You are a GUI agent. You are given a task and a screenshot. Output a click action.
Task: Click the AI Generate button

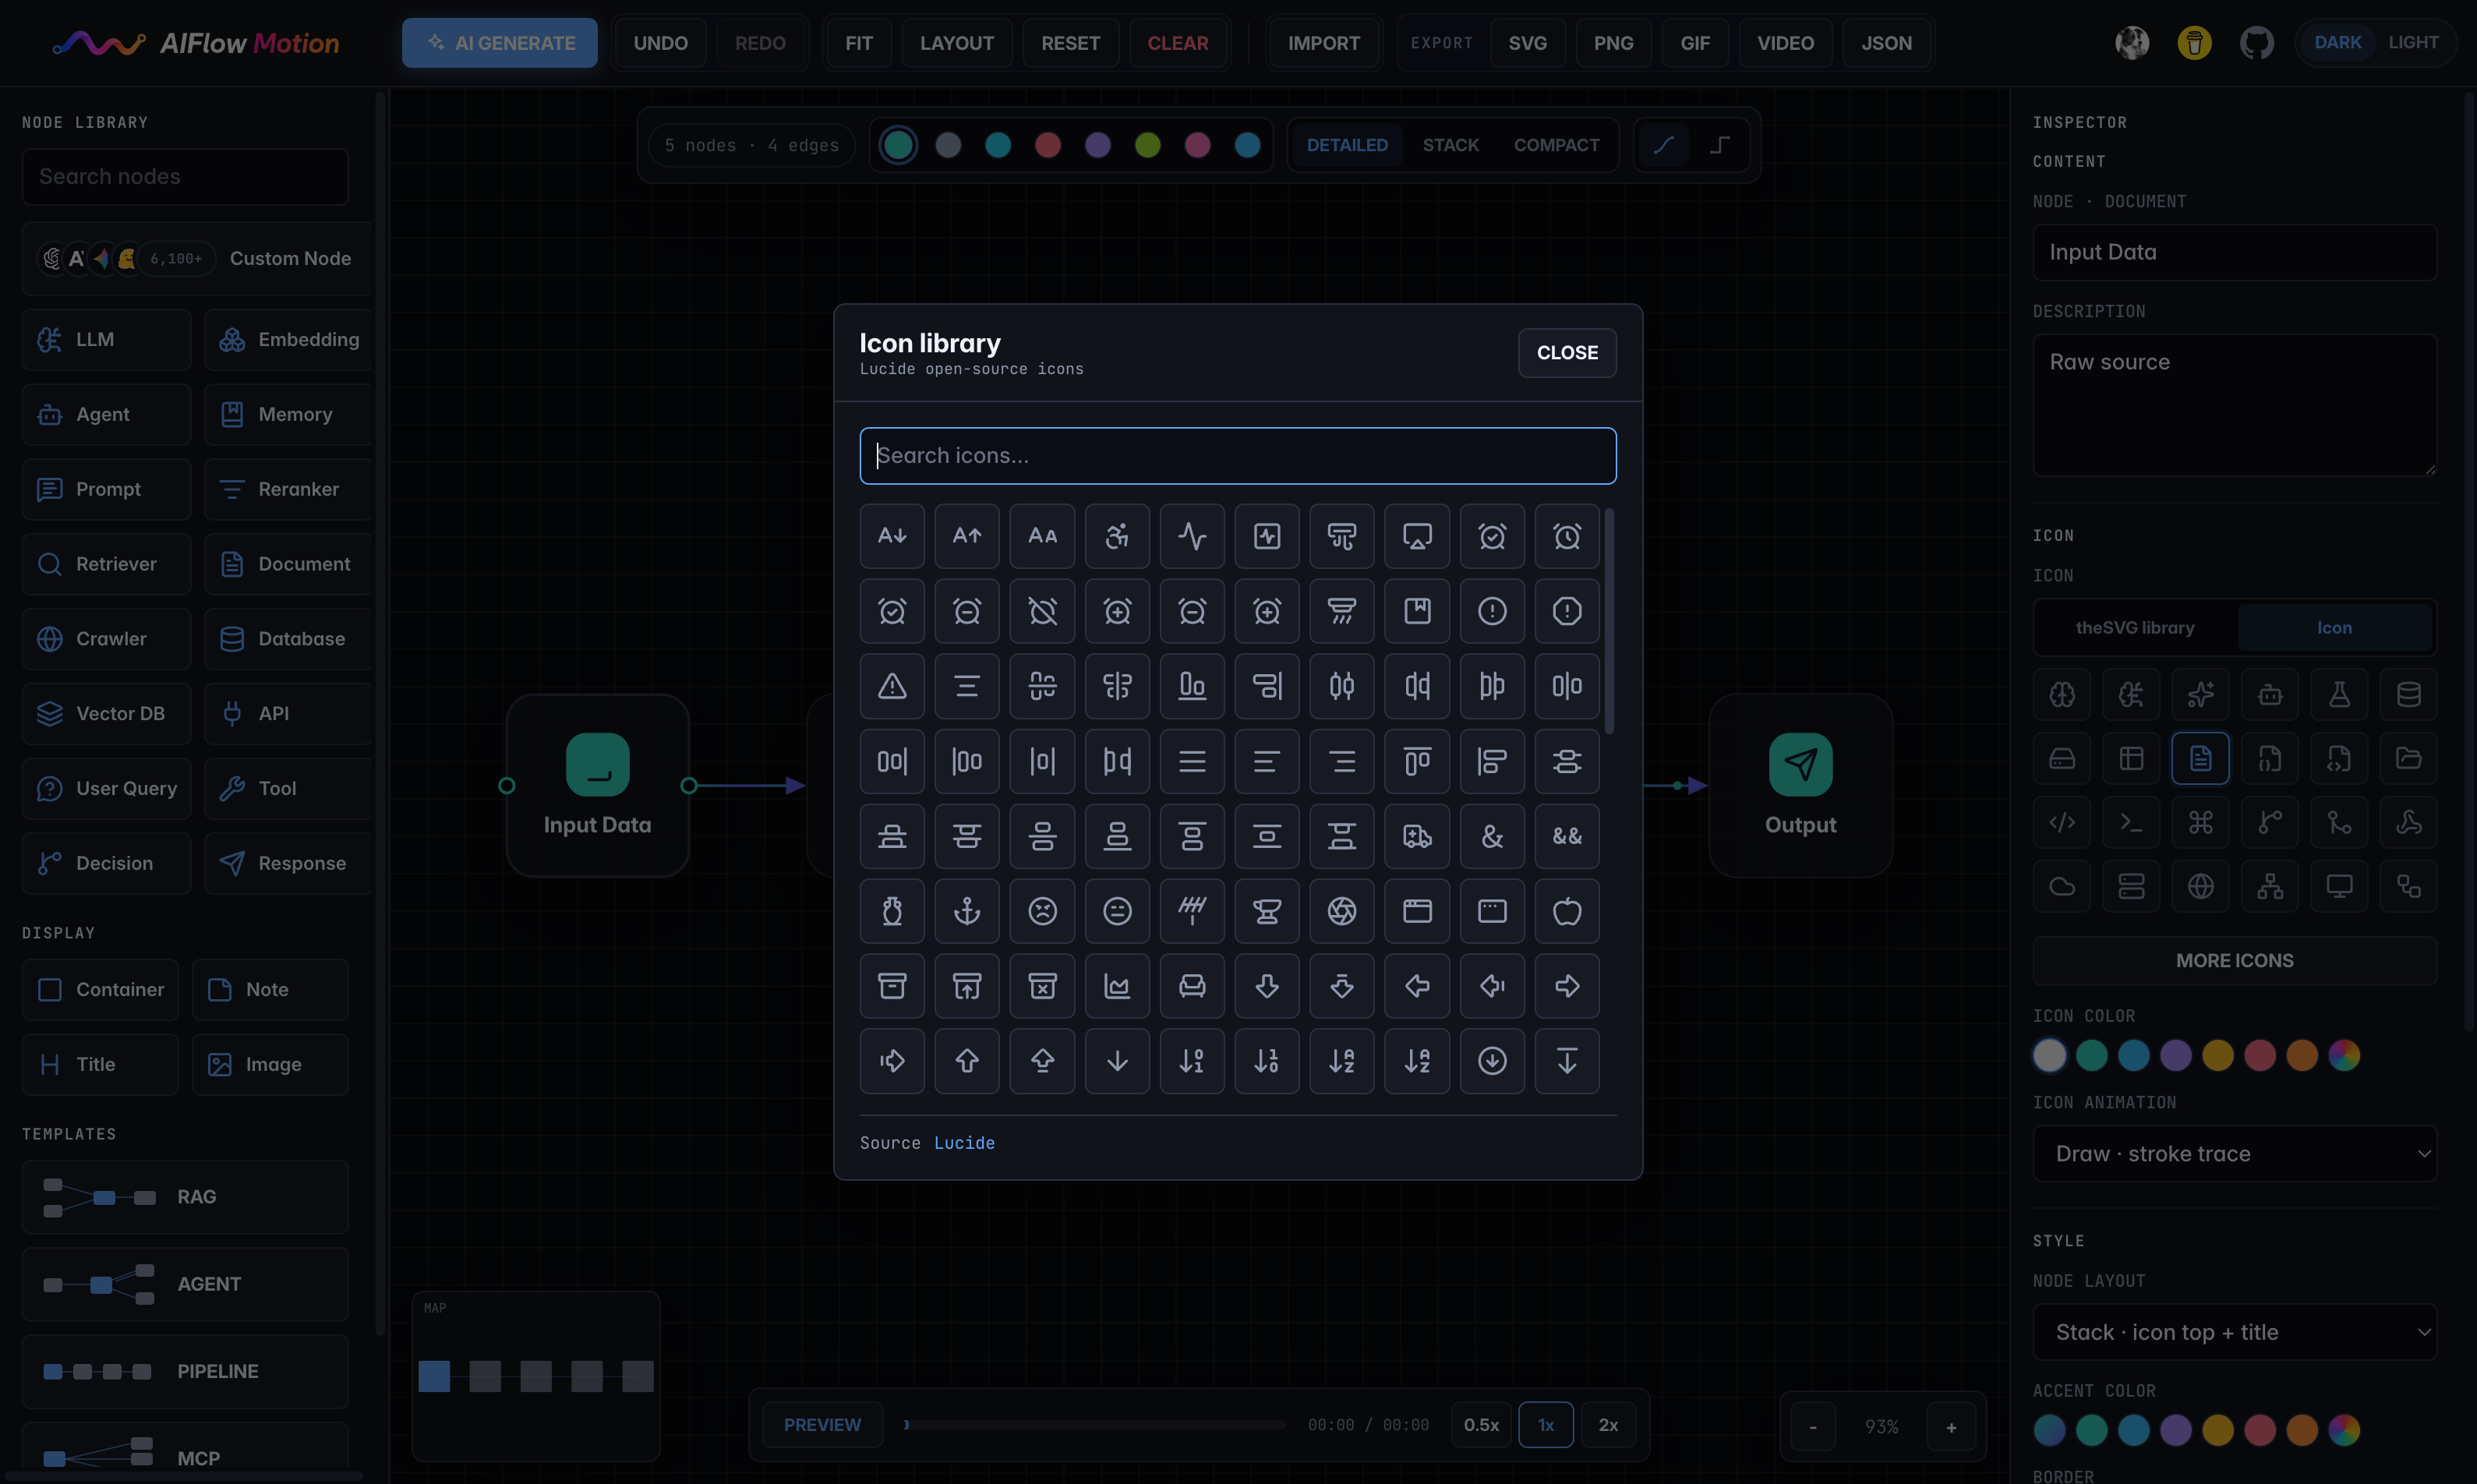click(499, 43)
